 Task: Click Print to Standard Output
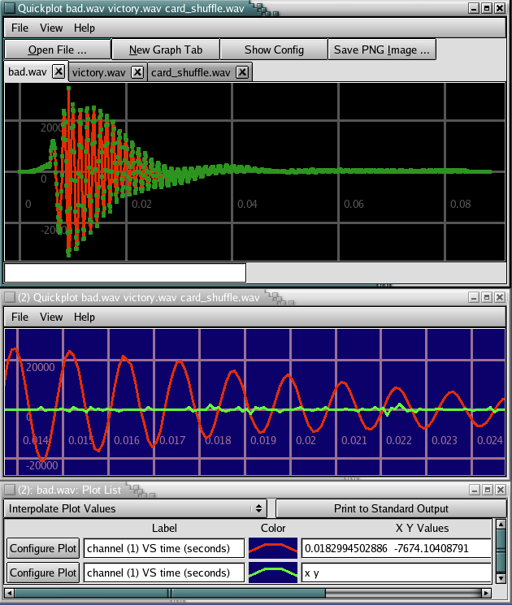pos(391,508)
